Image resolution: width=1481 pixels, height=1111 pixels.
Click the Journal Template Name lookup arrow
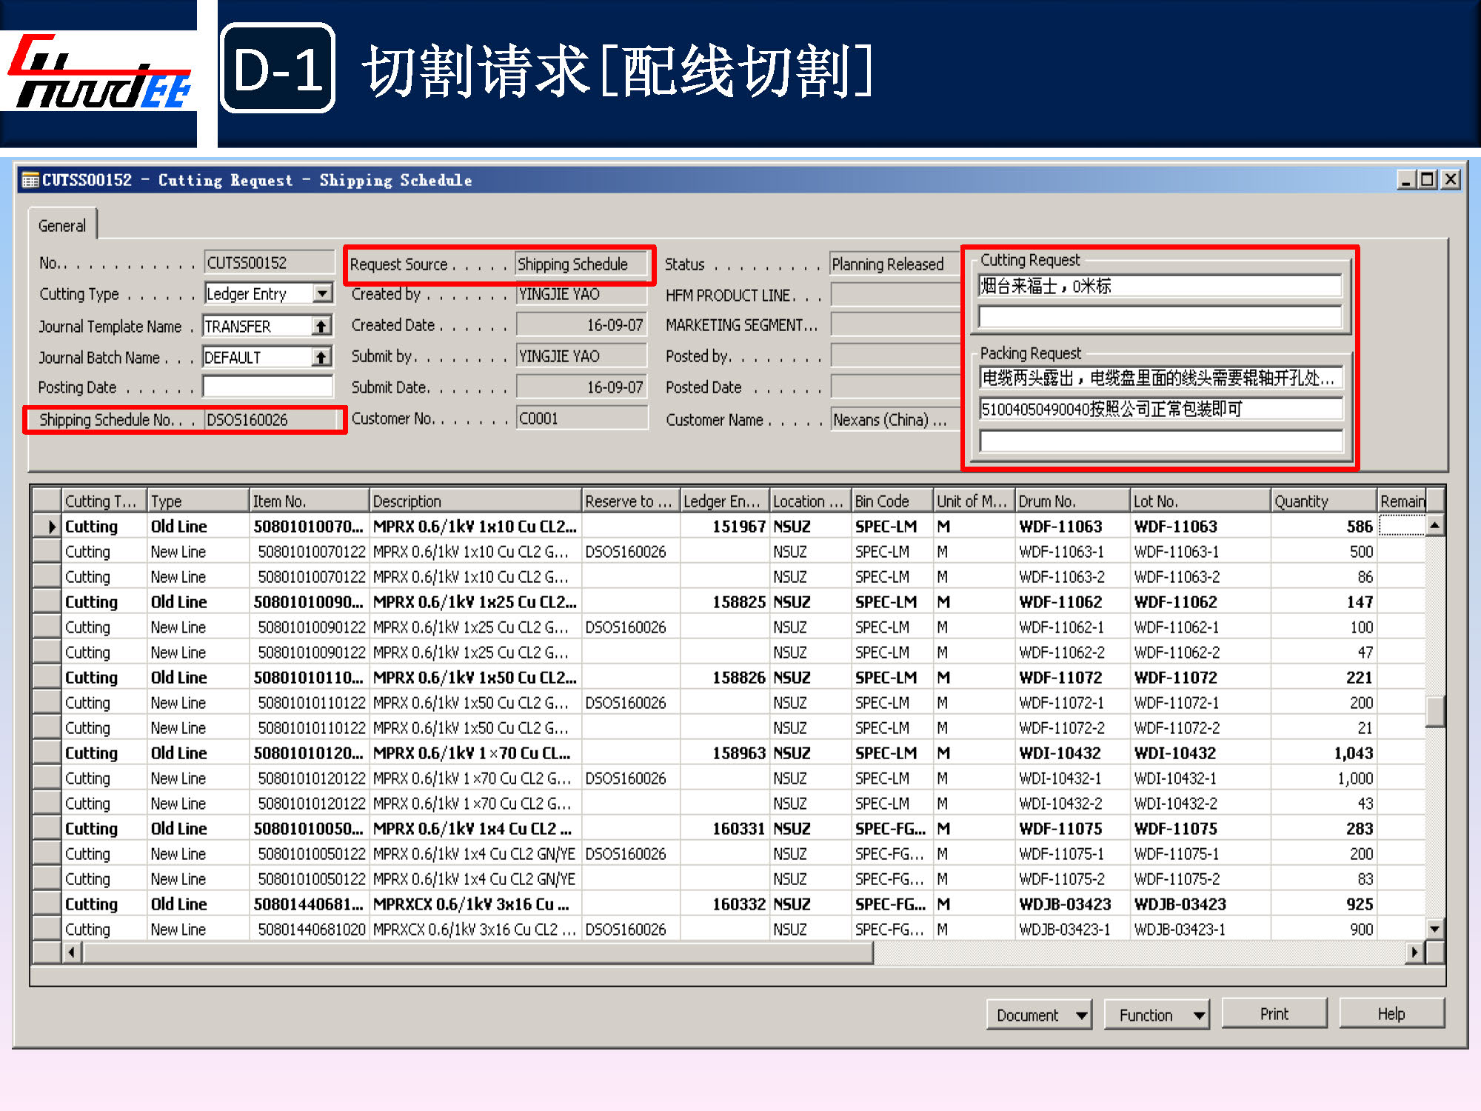pyautogui.click(x=321, y=326)
